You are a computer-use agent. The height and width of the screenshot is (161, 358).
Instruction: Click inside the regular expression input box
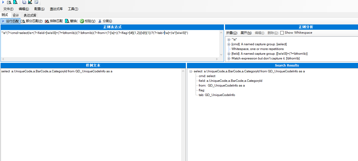click(110, 43)
